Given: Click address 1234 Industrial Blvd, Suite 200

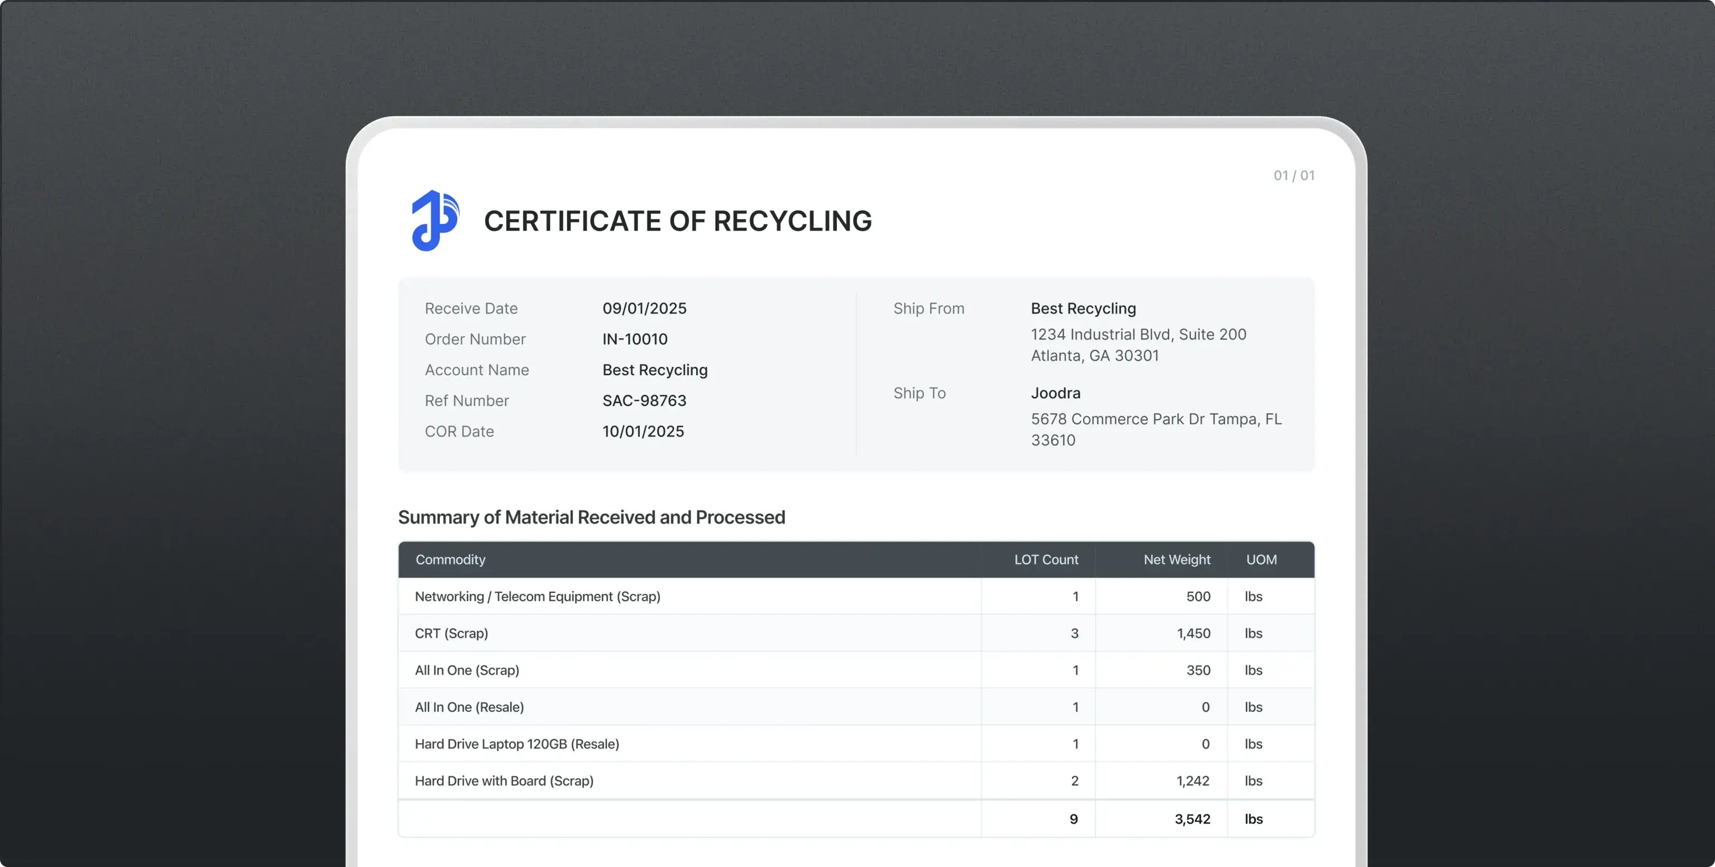Looking at the screenshot, I should pos(1138,334).
